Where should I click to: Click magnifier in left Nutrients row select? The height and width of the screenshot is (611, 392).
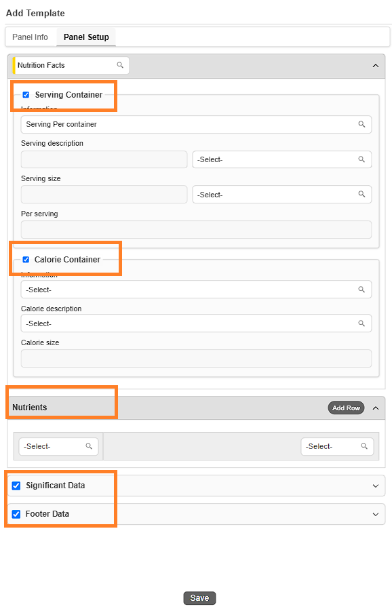point(89,446)
